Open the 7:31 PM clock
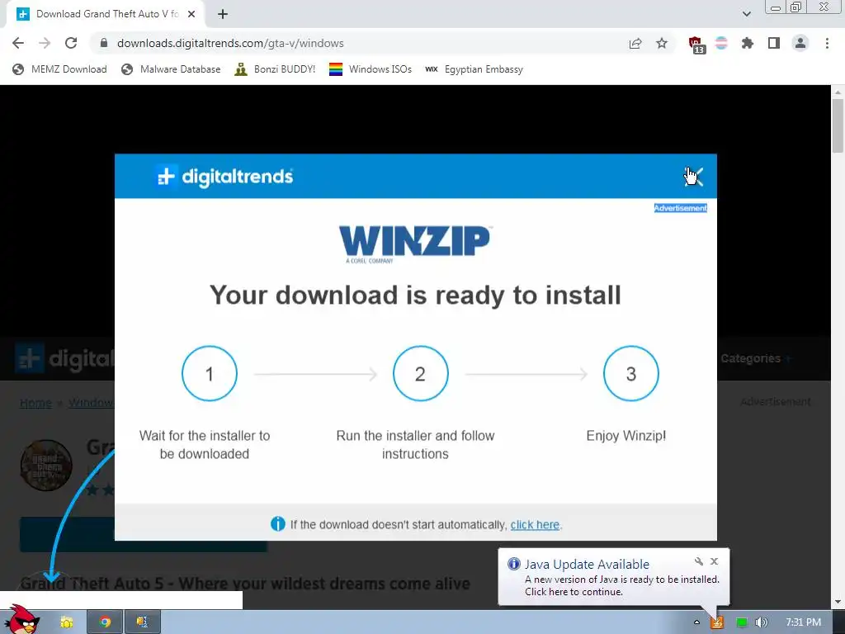The width and height of the screenshot is (845, 634). [x=803, y=622]
